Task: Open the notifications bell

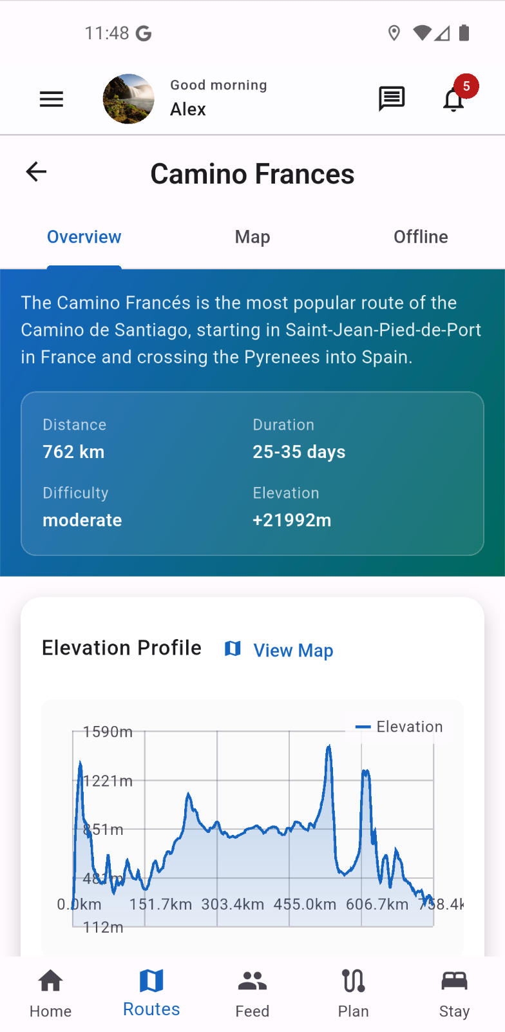Action: pos(453,100)
